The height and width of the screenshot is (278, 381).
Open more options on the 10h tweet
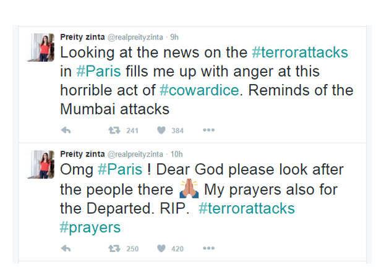coord(208,248)
